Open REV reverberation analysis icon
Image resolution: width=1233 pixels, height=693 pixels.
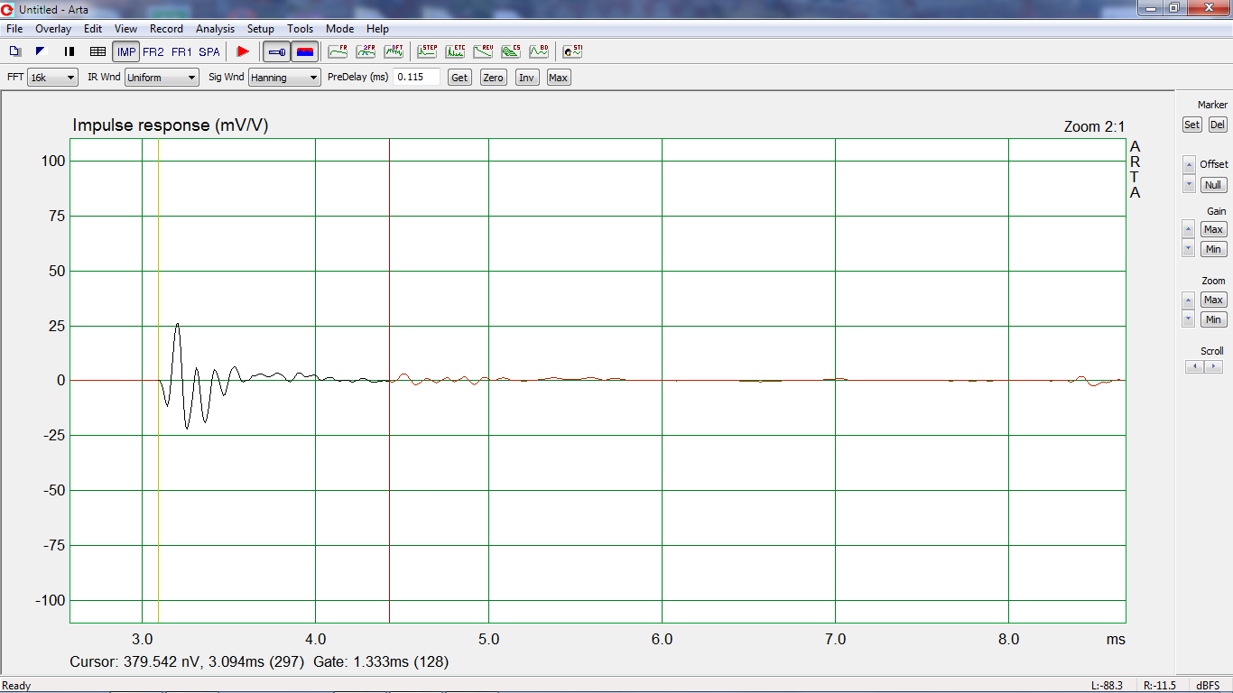[x=483, y=51]
